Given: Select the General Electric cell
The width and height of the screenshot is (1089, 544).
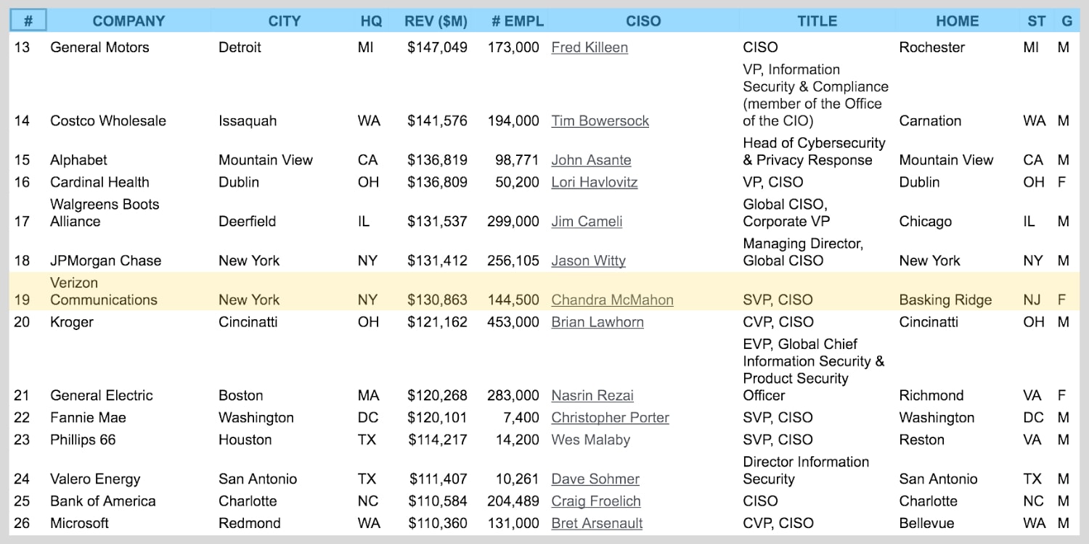Looking at the screenshot, I should tap(102, 395).
